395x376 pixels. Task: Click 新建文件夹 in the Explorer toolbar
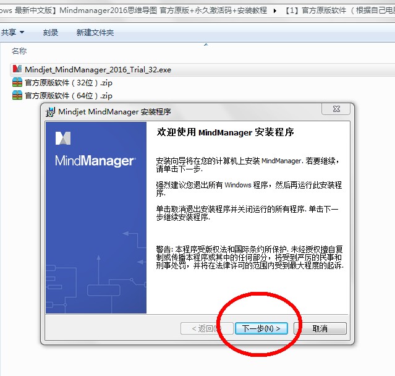[95, 33]
